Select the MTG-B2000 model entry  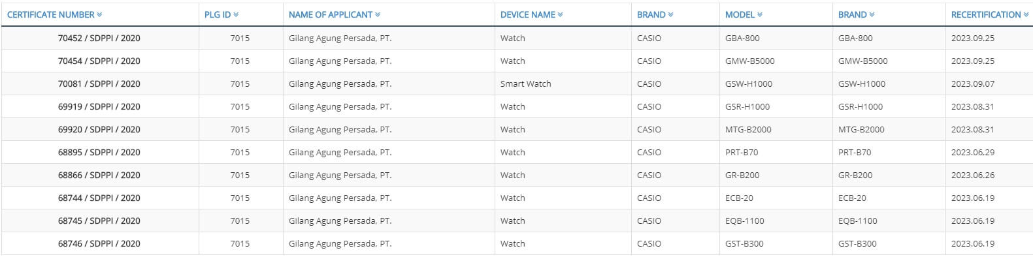[748, 129]
